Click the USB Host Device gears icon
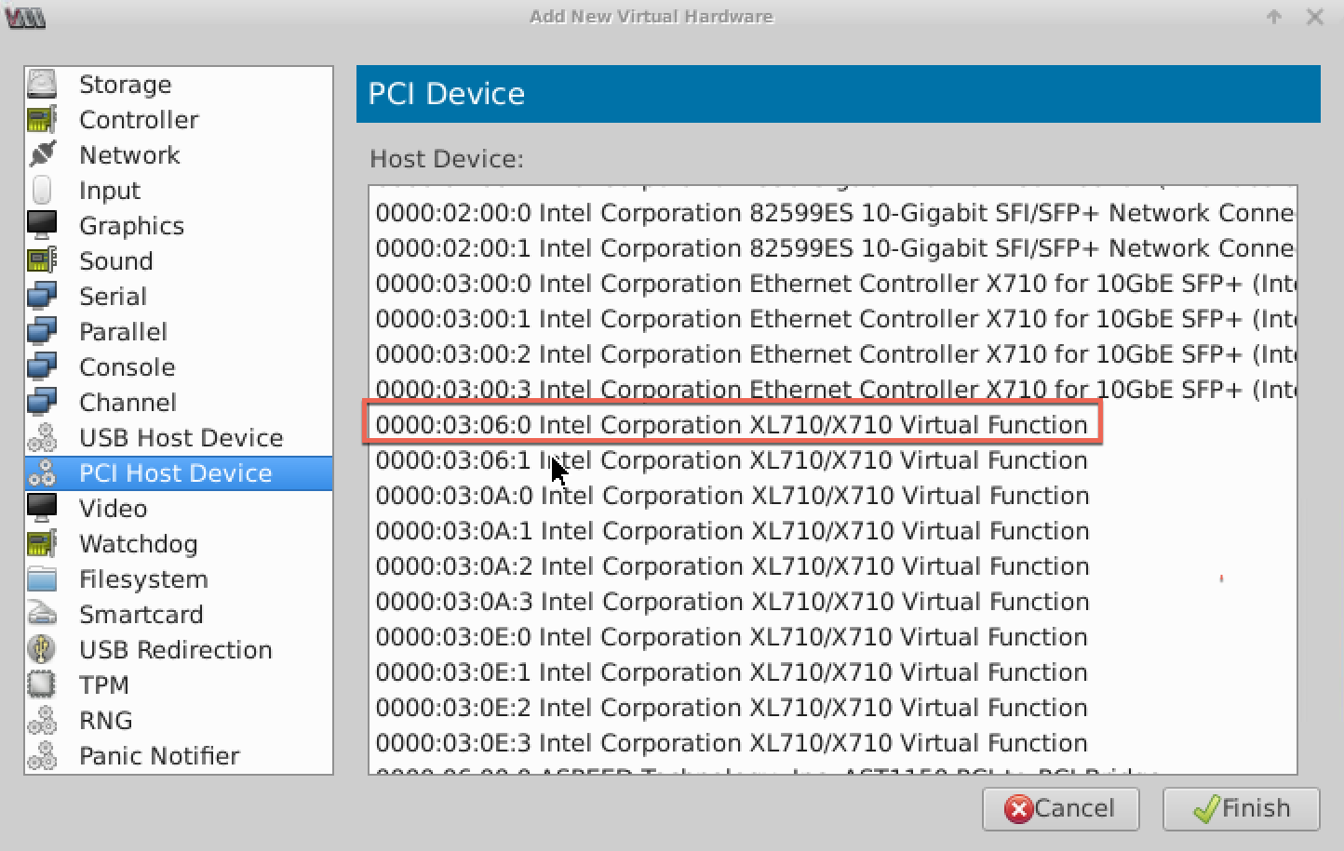Viewport: 1344px width, 851px height. point(42,437)
